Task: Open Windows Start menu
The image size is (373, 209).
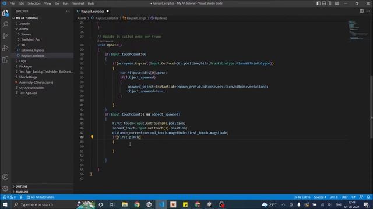Action: point(5,204)
